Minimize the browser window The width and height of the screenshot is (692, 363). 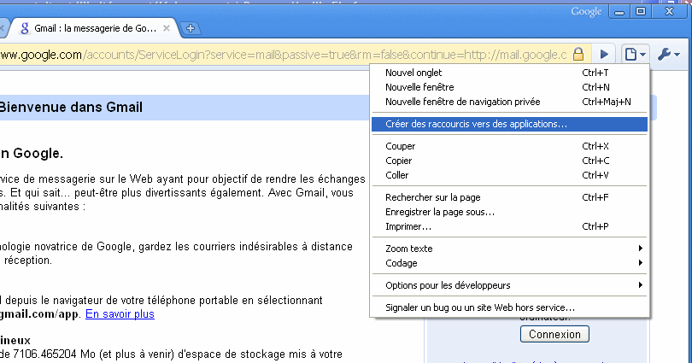click(x=619, y=12)
